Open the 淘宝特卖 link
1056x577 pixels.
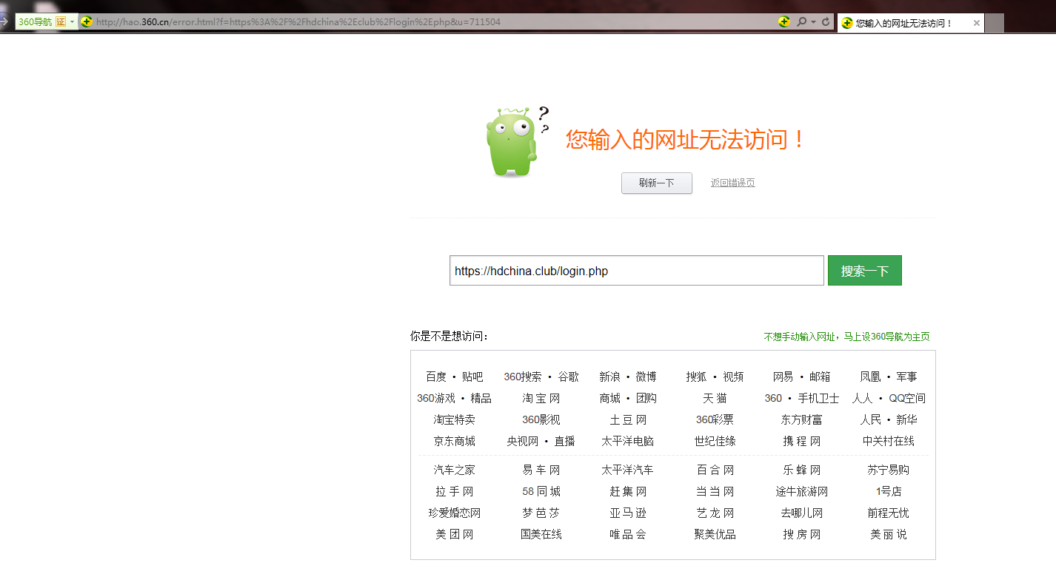pos(455,419)
